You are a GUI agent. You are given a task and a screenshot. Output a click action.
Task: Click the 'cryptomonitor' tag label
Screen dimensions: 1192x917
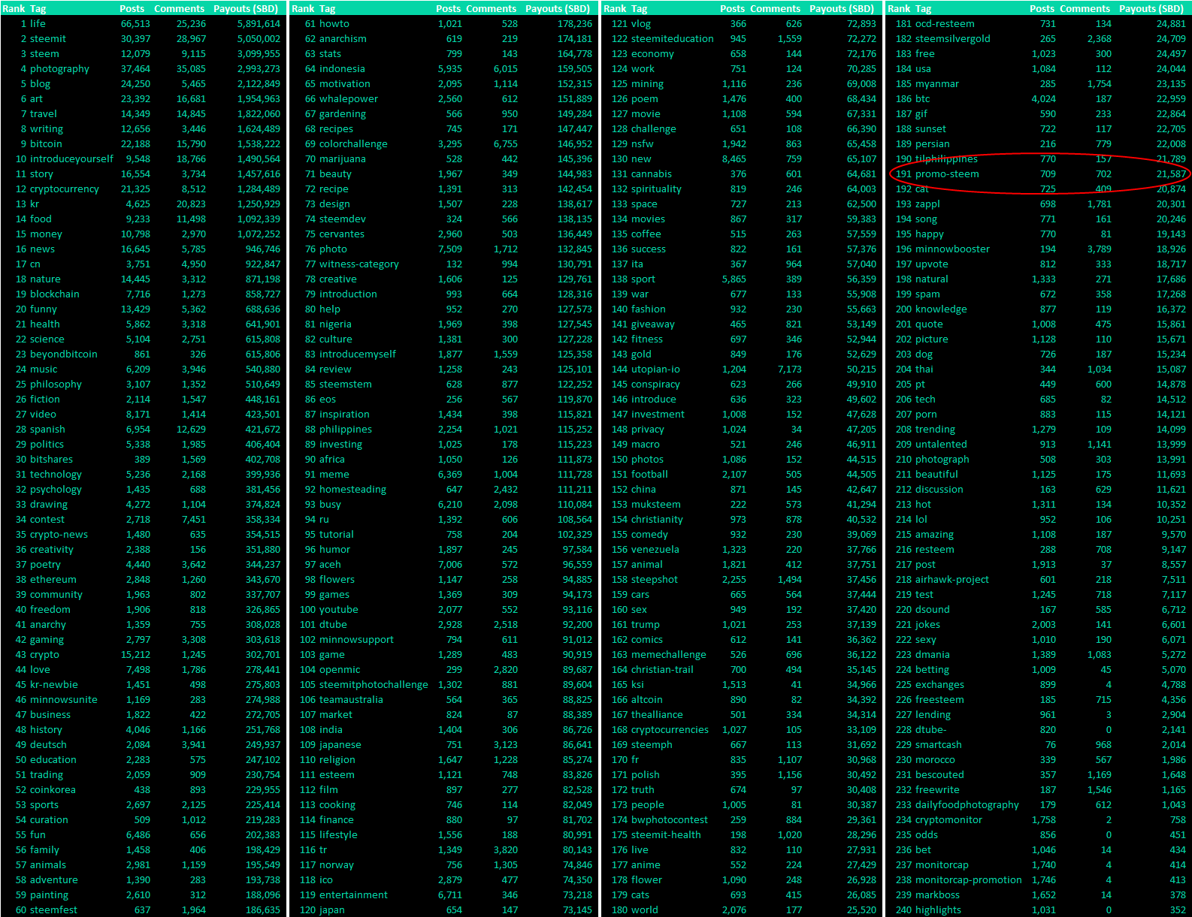(x=948, y=819)
